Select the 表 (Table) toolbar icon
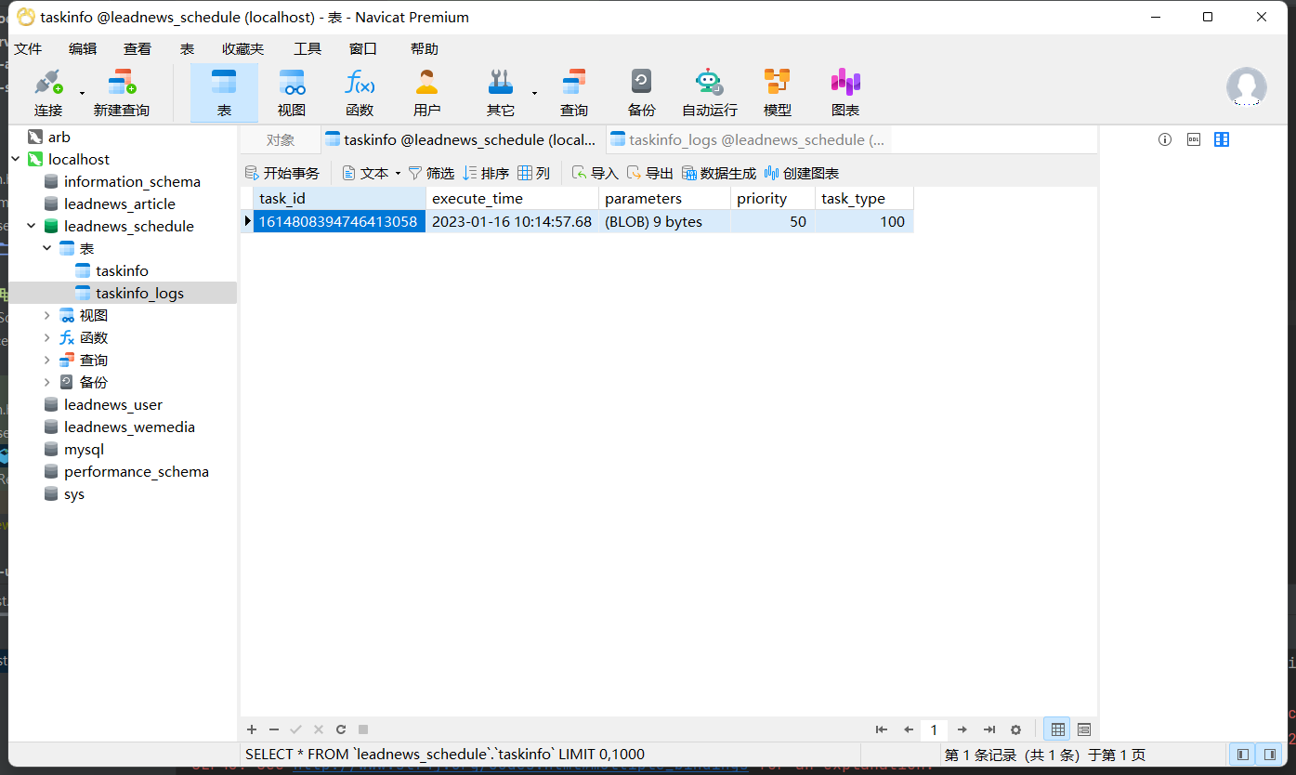This screenshot has height=775, width=1296. click(x=224, y=93)
